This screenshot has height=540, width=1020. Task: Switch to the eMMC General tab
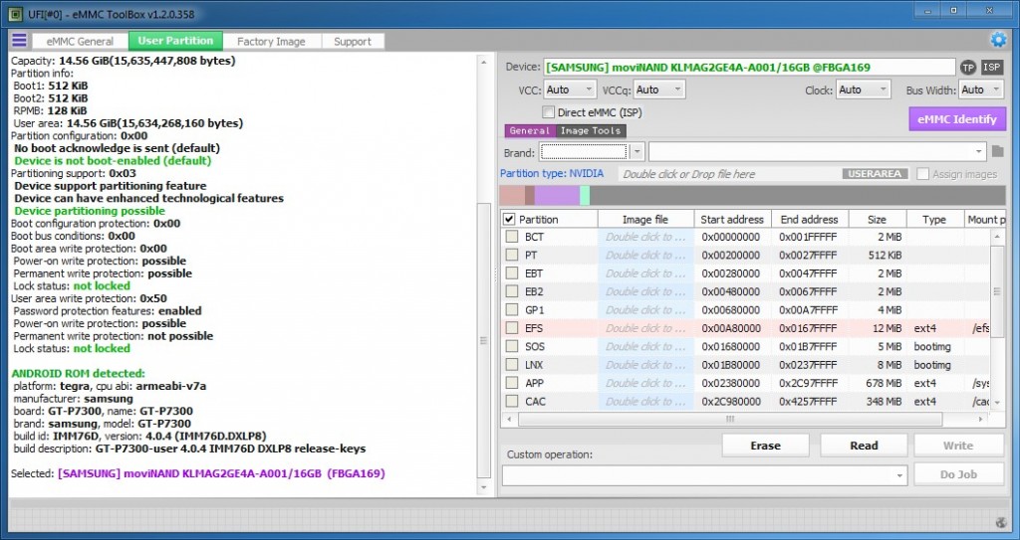[x=80, y=41]
